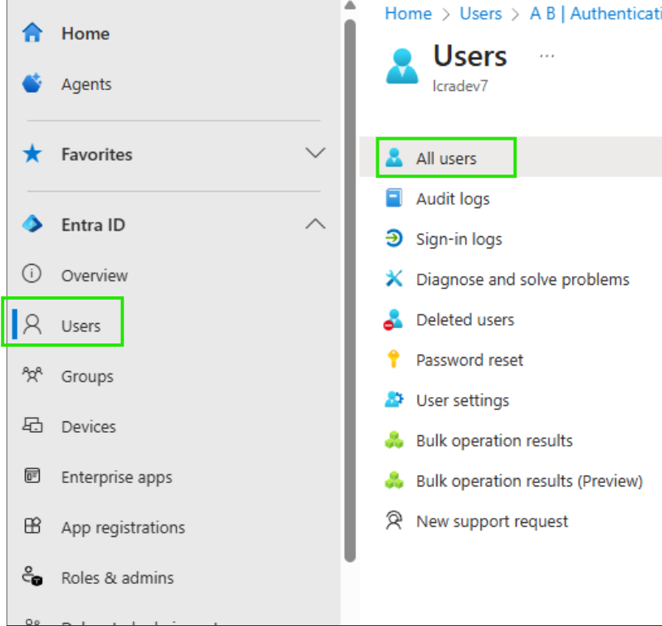Open Password reset menu entry
662x626 pixels.
click(470, 360)
